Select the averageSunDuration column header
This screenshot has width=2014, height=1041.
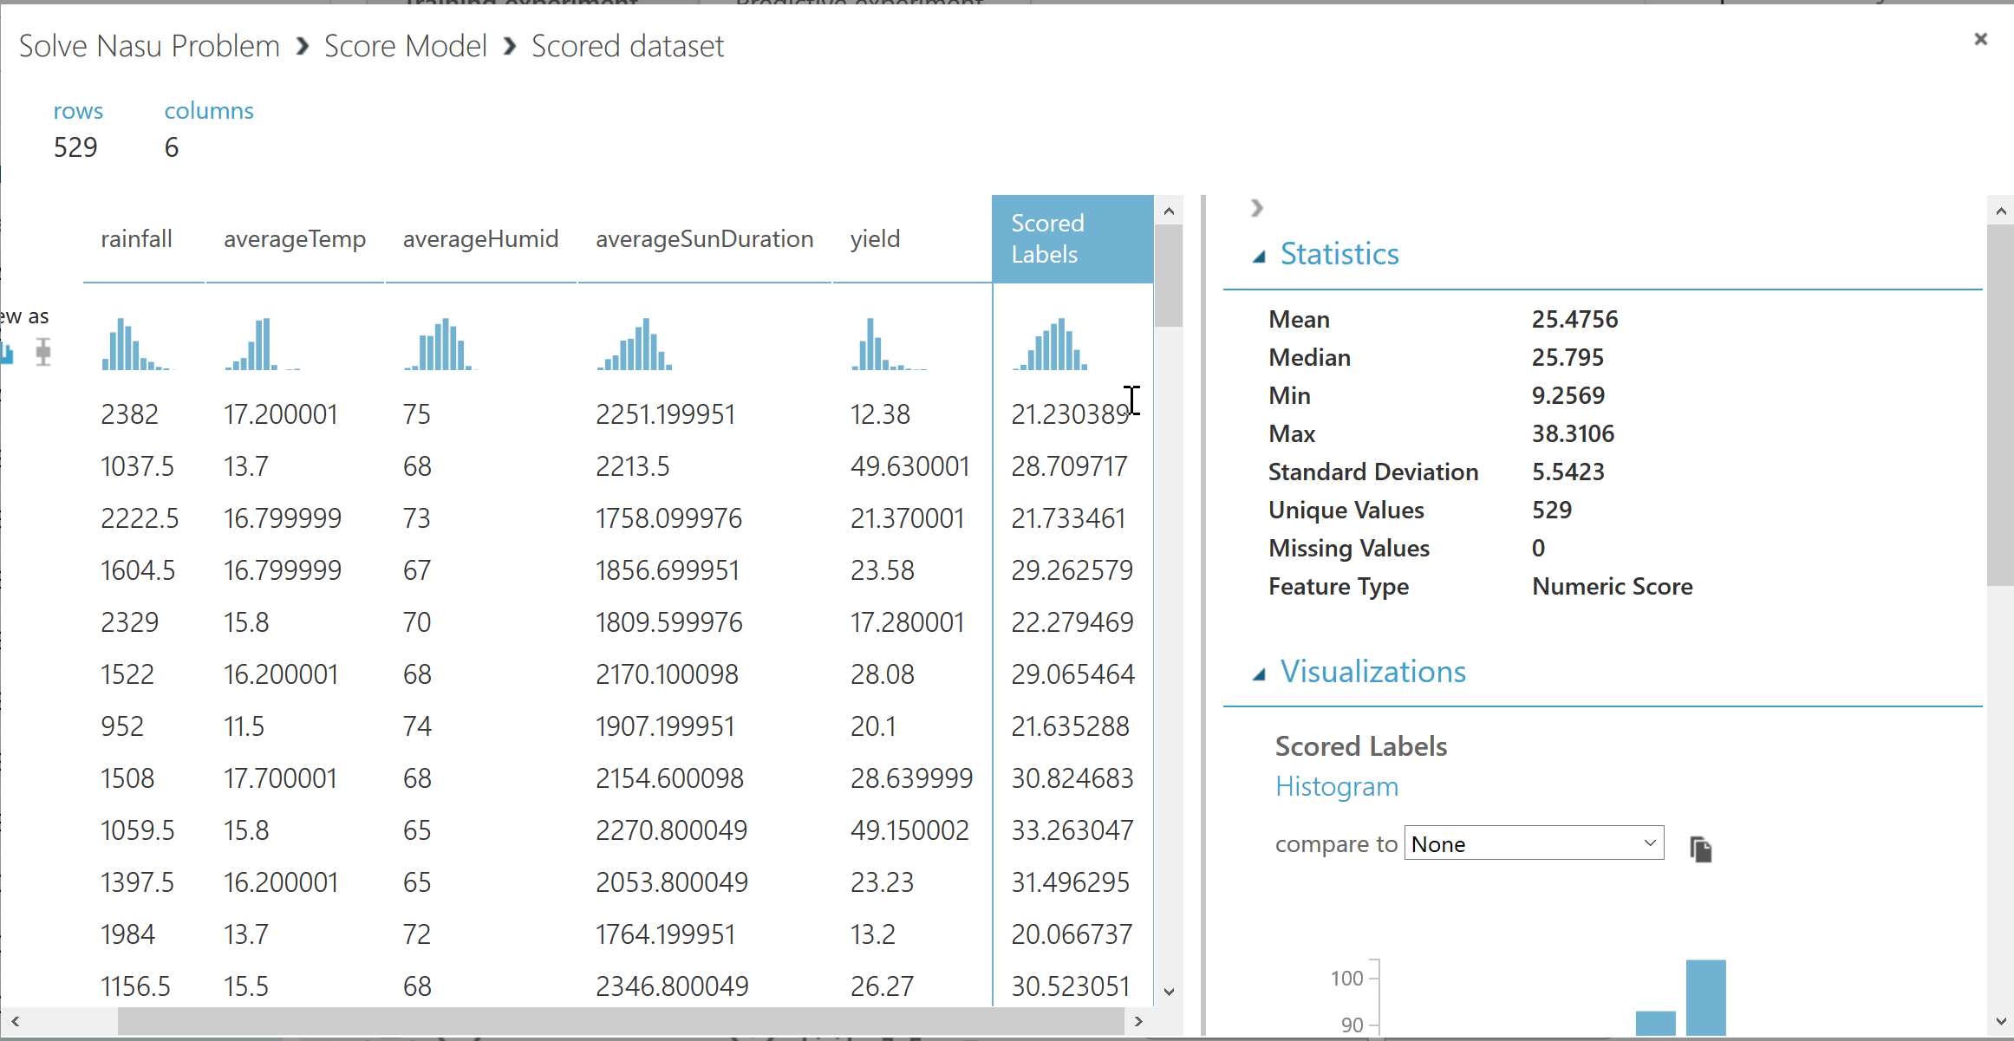[x=704, y=239]
